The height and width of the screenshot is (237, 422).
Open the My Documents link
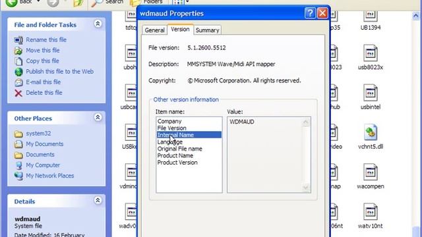pos(44,144)
